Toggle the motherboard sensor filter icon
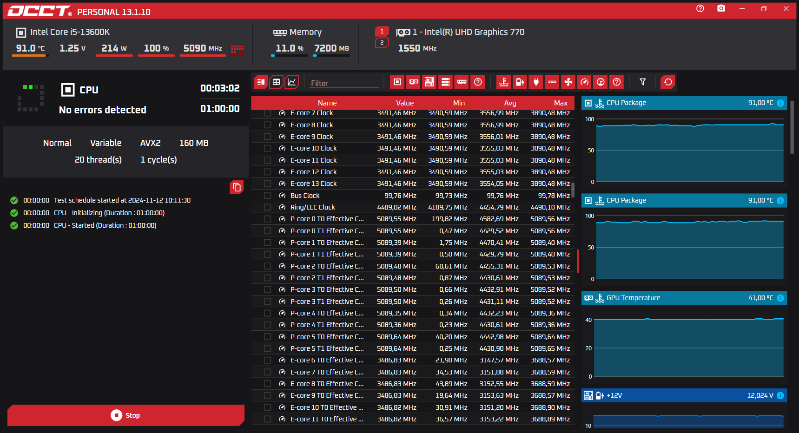 (x=429, y=82)
